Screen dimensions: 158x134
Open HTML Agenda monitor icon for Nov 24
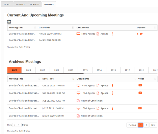coord(78,34)
